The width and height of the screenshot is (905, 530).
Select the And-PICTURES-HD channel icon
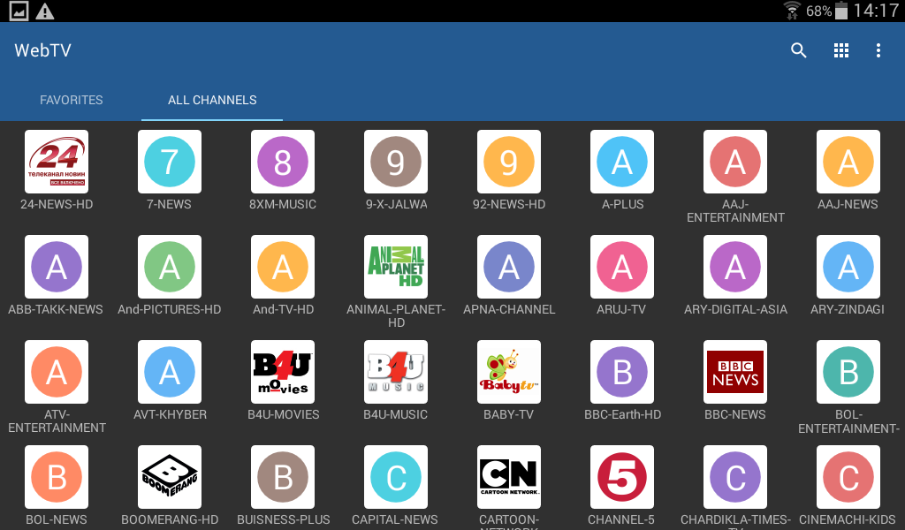pos(170,267)
